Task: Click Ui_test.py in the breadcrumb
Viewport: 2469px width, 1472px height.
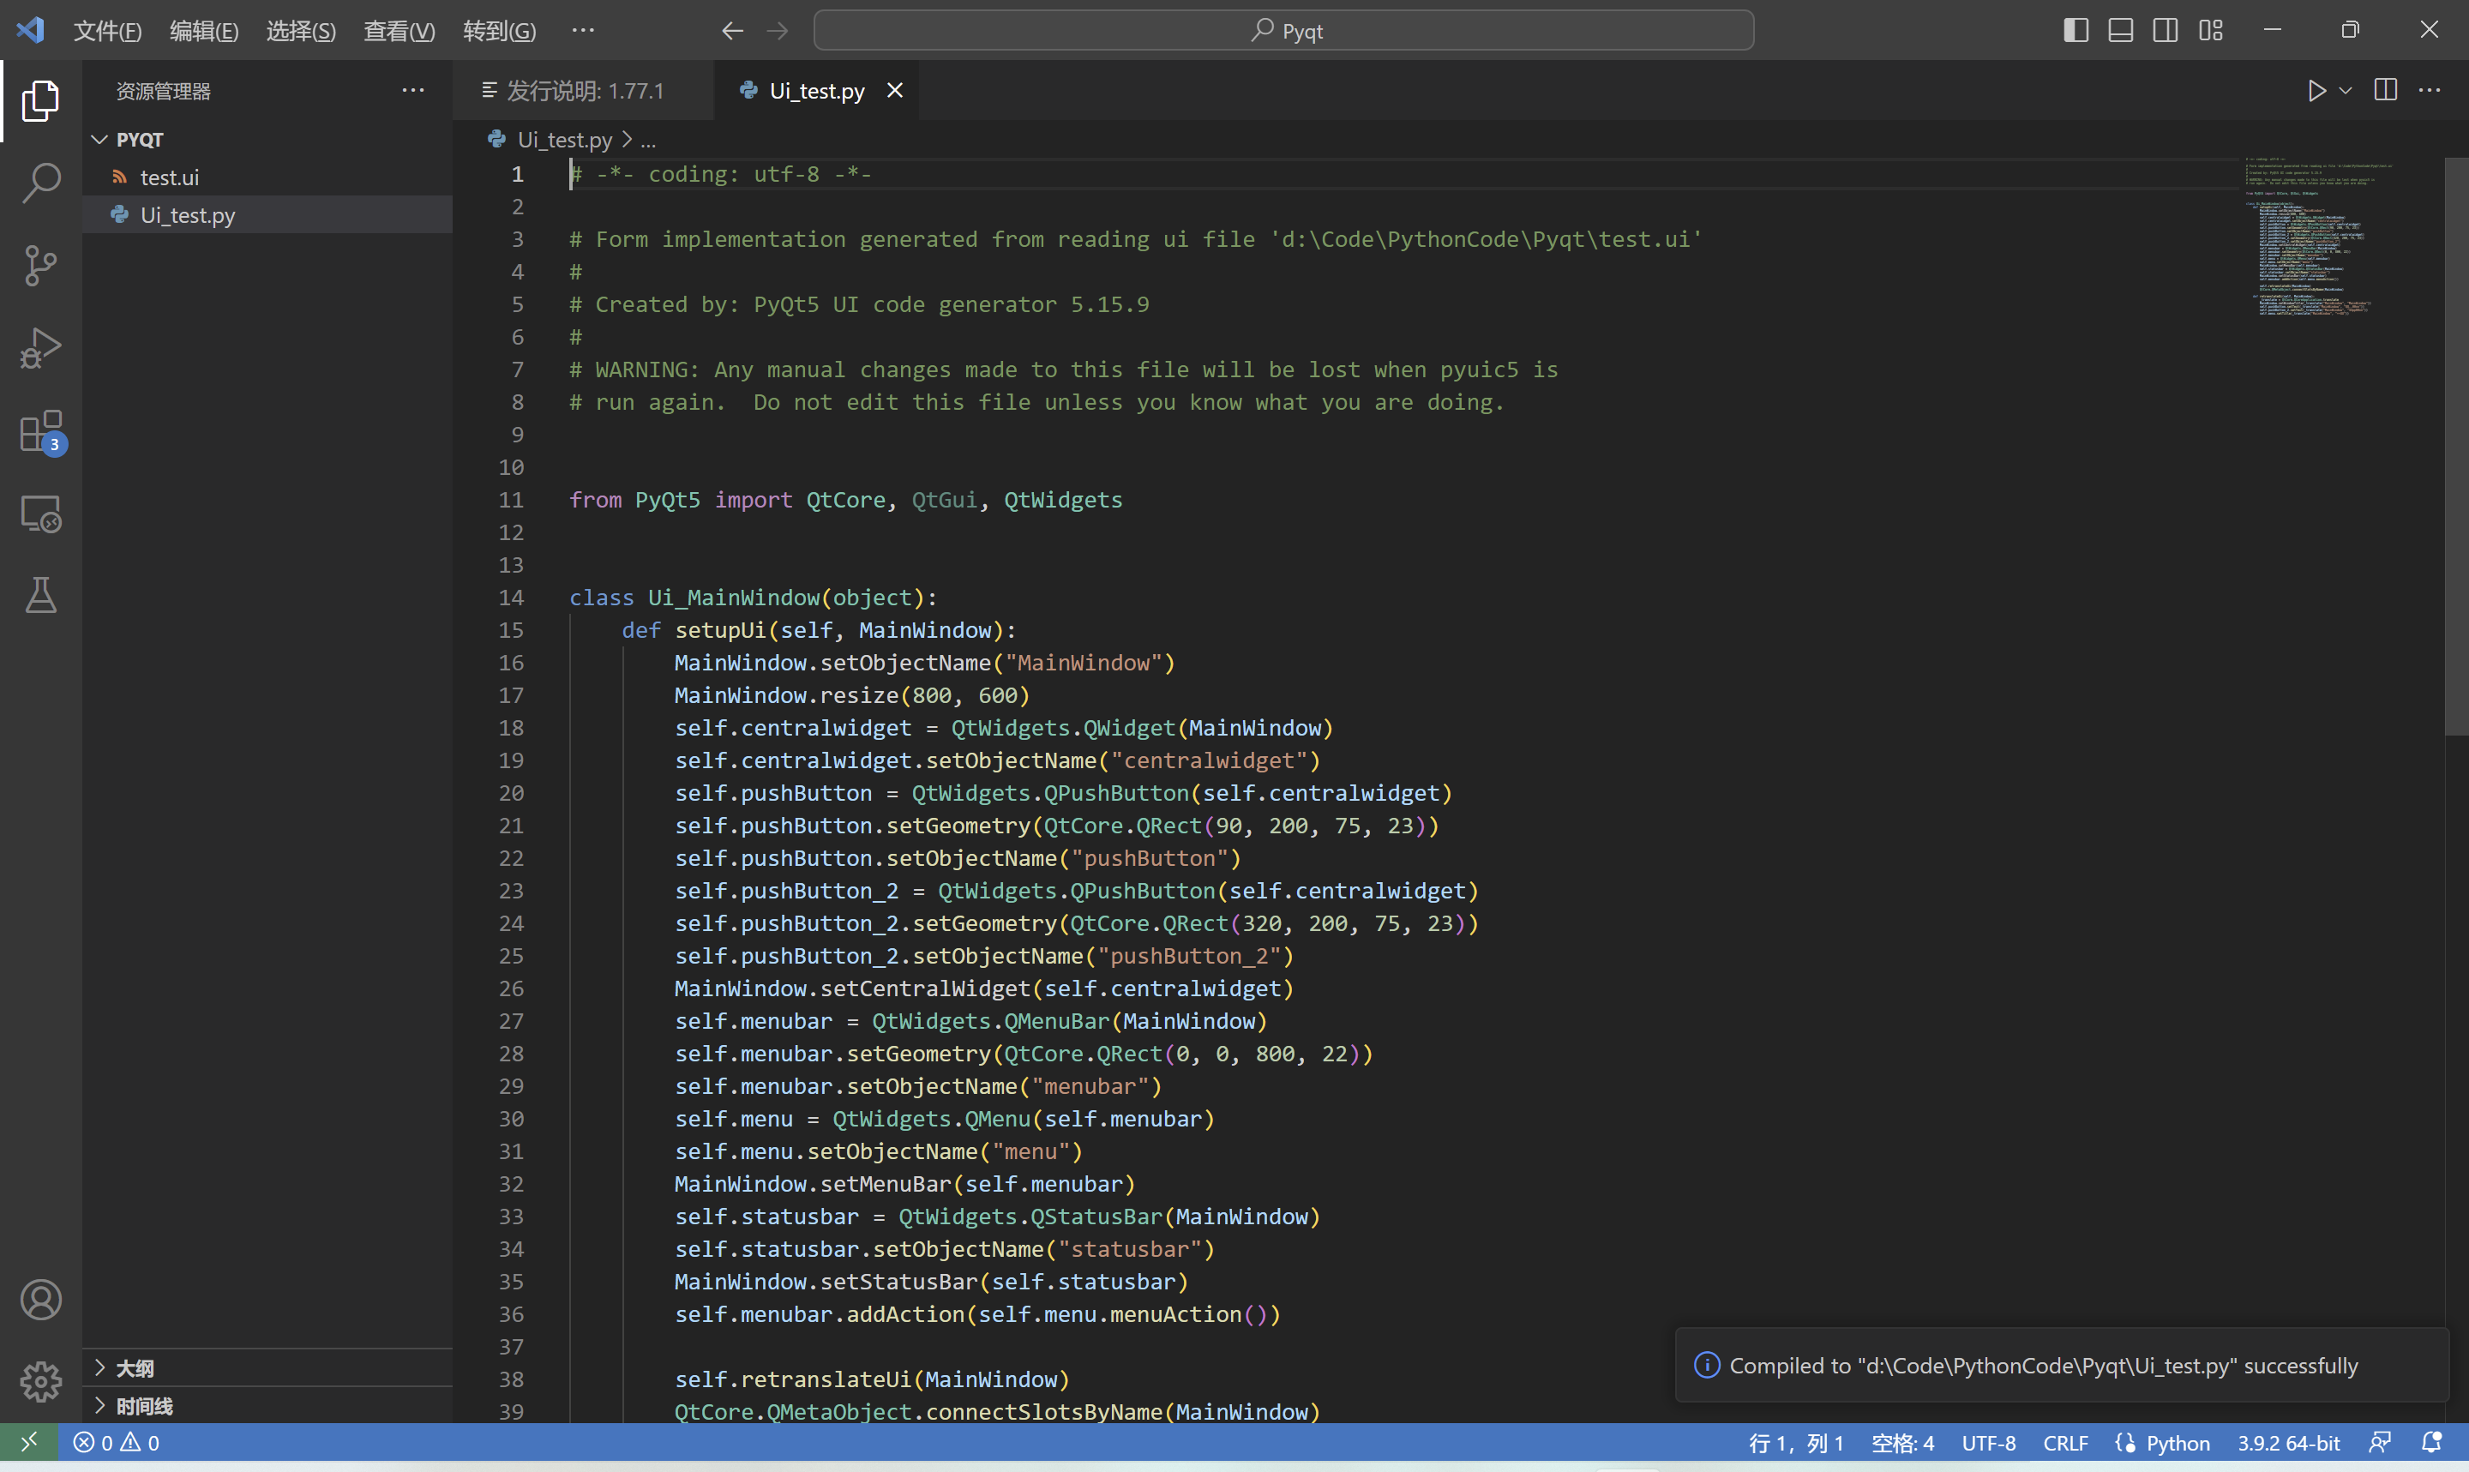Action: [563, 140]
